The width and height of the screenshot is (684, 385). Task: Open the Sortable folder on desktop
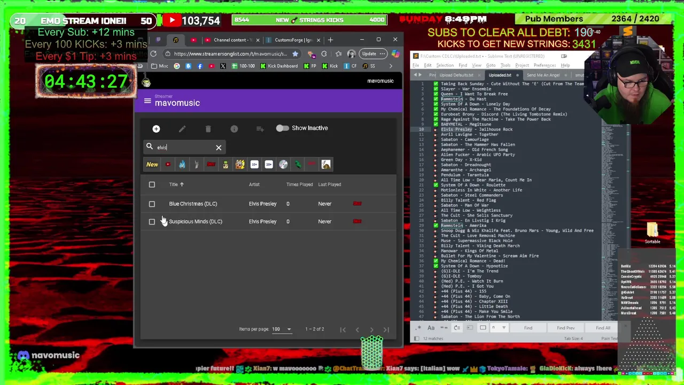click(x=652, y=233)
